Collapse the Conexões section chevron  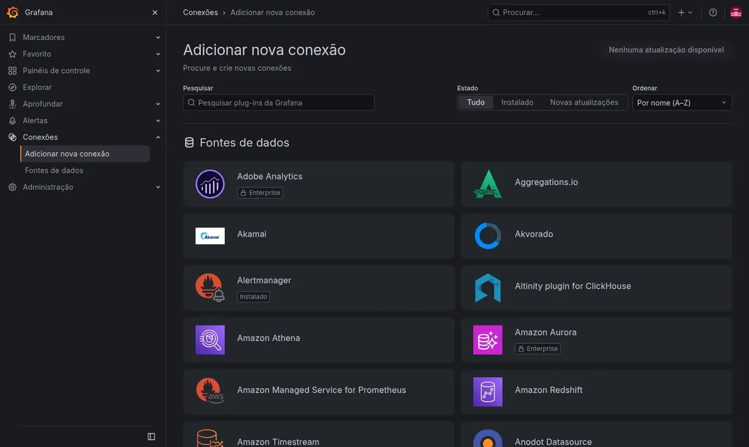(x=158, y=137)
